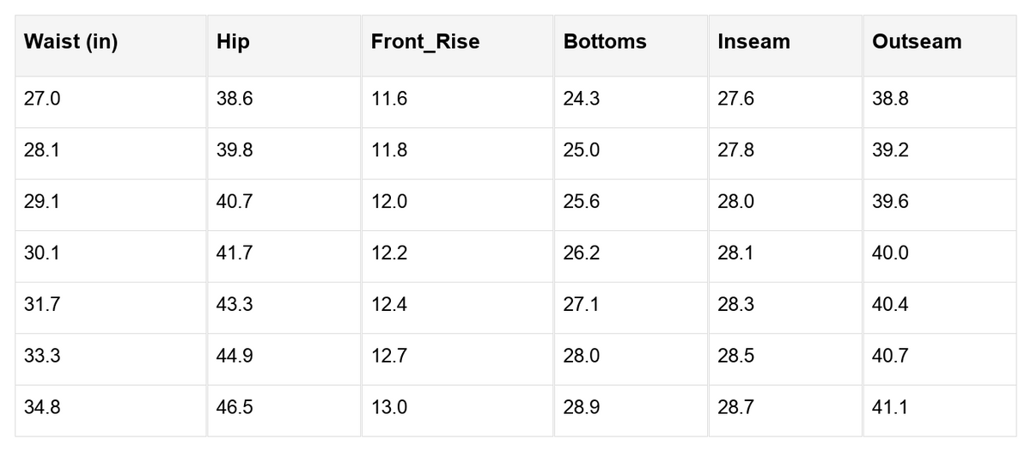Select the Bottoms column header
This screenshot has height=451, width=1031.
point(631,45)
